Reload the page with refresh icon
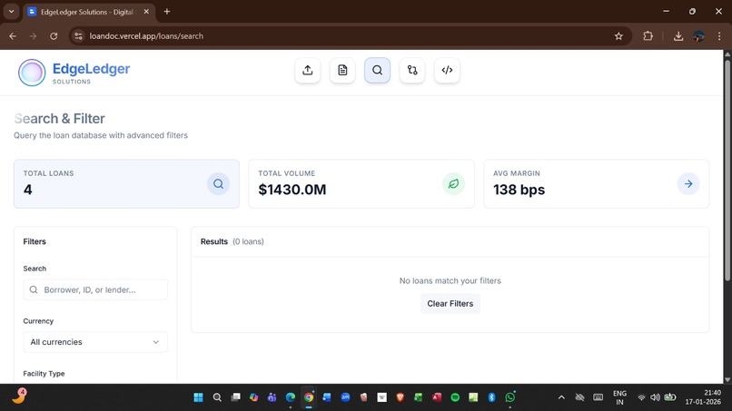Image resolution: width=732 pixels, height=411 pixels. click(x=54, y=36)
